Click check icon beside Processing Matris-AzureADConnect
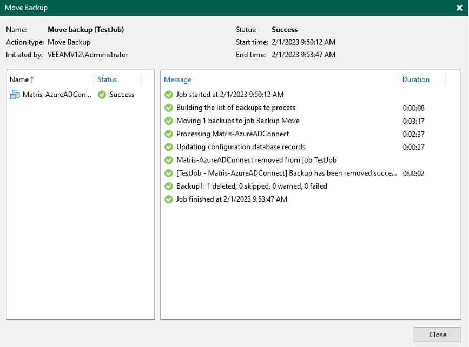 click(x=169, y=134)
